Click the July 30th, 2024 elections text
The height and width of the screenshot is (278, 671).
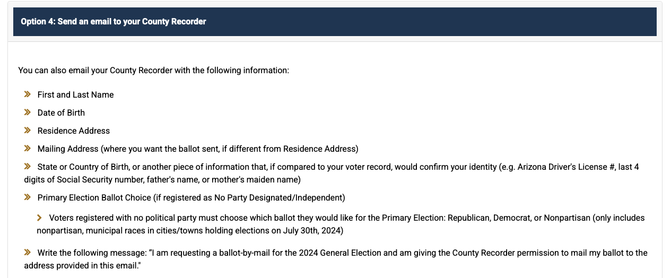(x=312, y=230)
